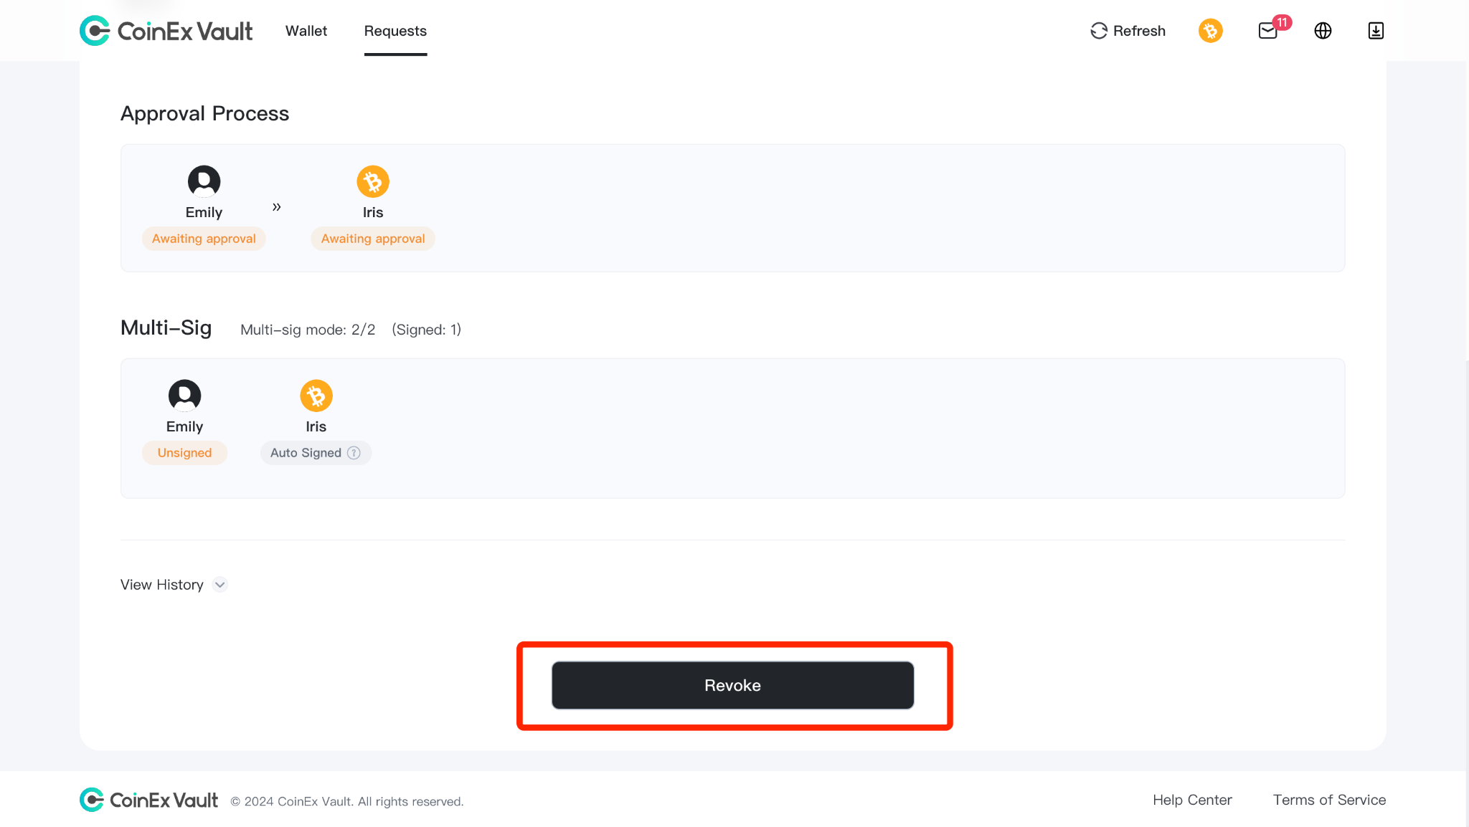Click Iris's Bitcoin avatar in Multi-Sig section
Screen dimensions: 1469x827
click(x=316, y=396)
